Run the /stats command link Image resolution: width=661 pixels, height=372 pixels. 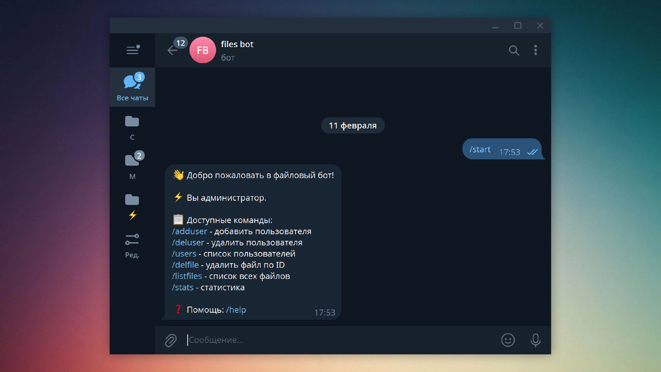click(x=183, y=287)
